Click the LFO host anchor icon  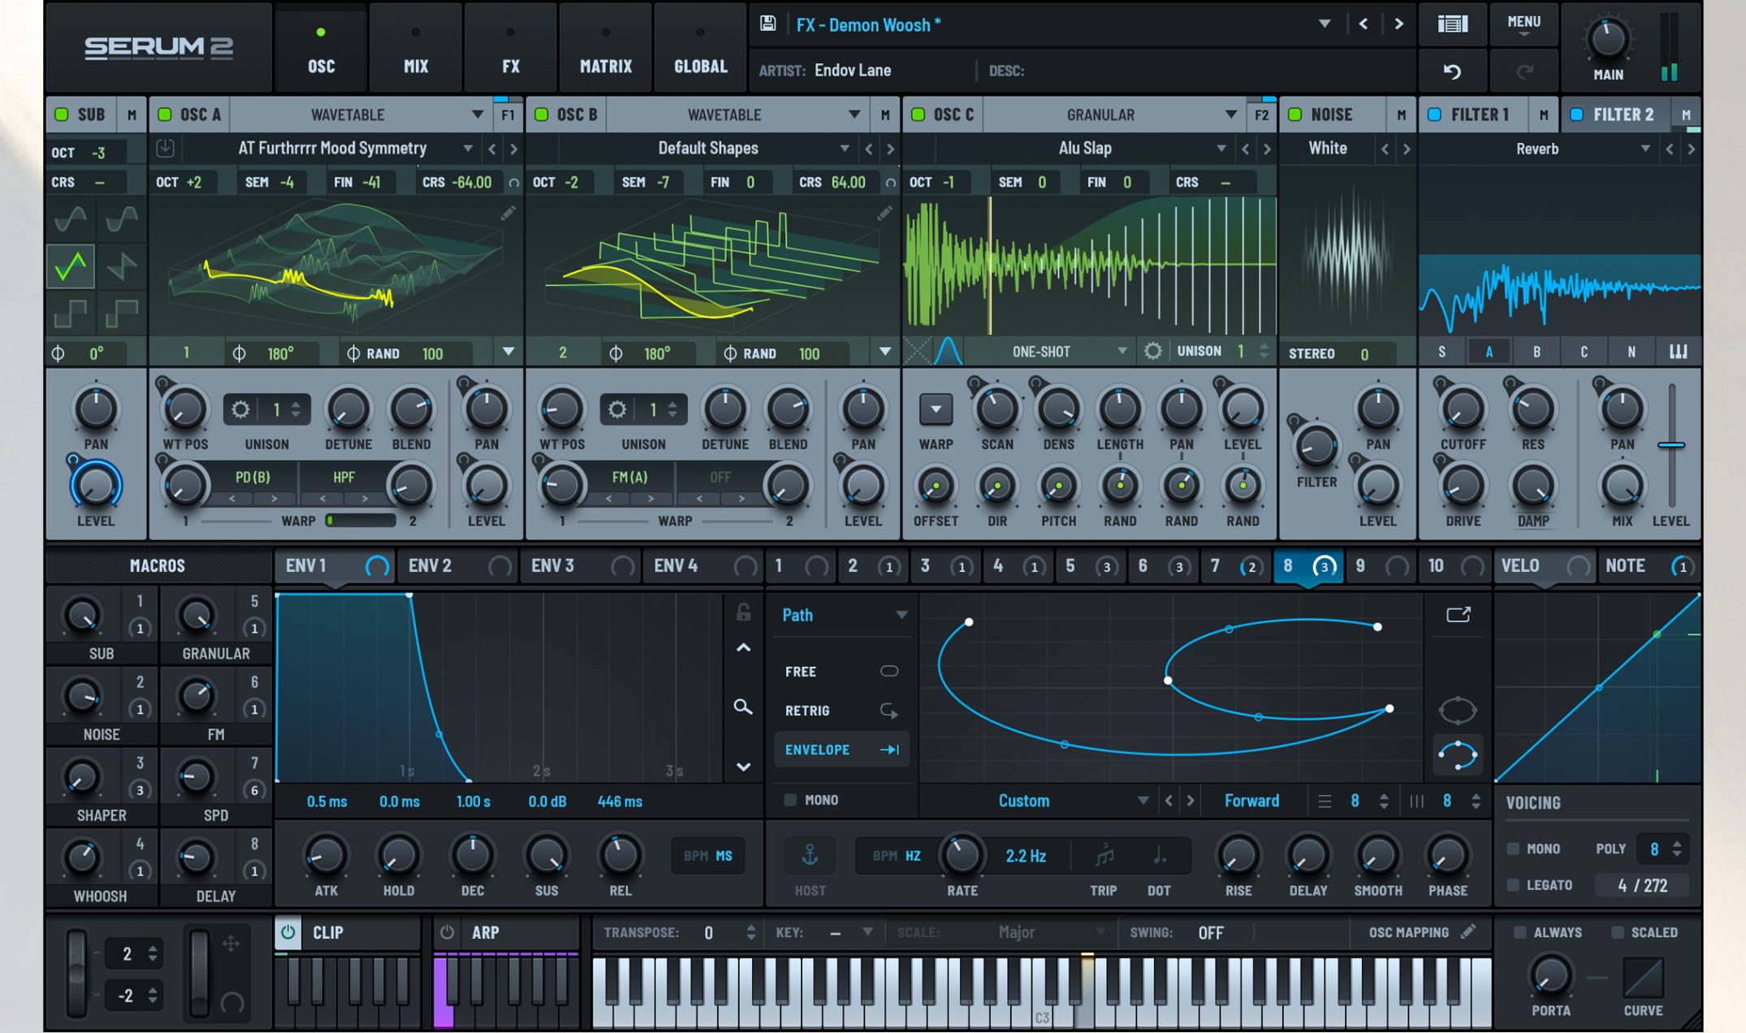point(810,855)
